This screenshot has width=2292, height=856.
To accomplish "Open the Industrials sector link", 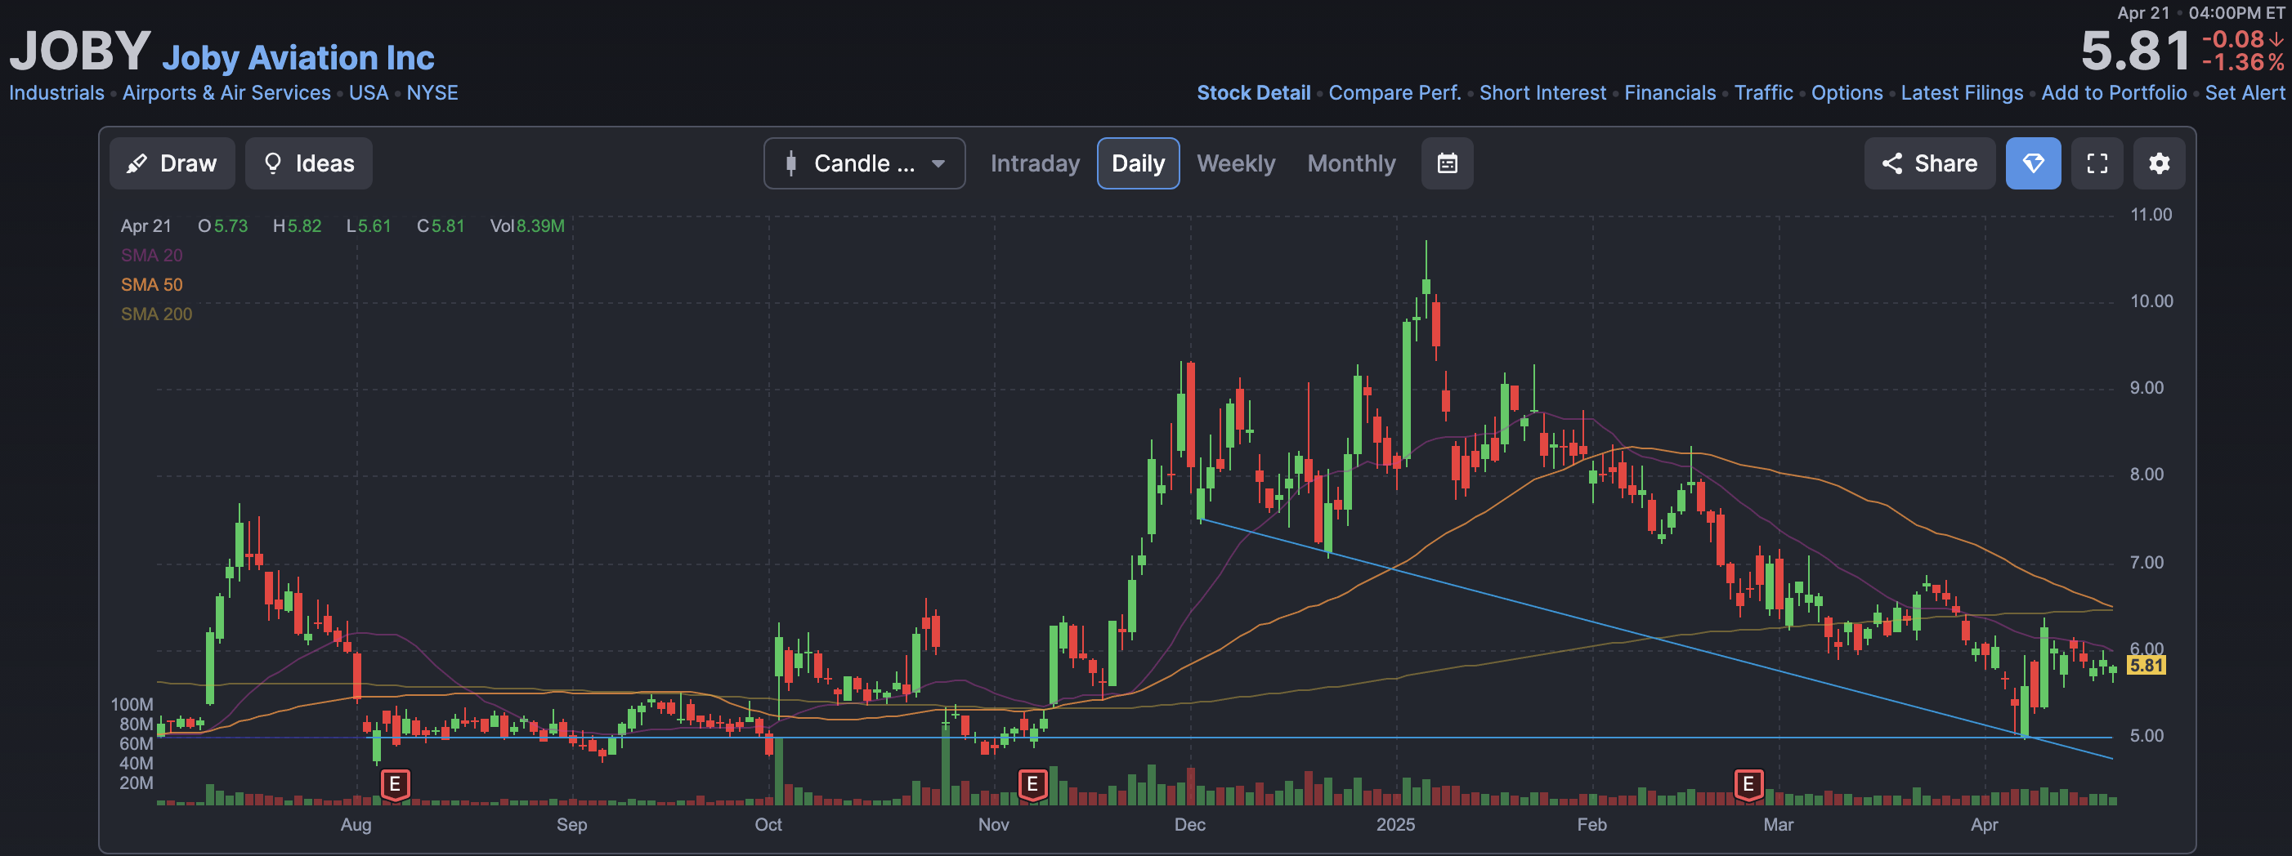I will (x=56, y=93).
